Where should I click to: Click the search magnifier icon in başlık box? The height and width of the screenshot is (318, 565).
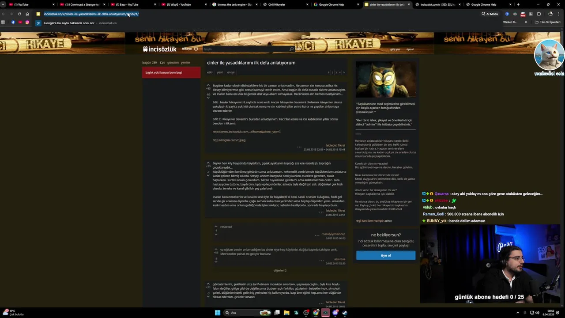pyautogui.click(x=291, y=49)
